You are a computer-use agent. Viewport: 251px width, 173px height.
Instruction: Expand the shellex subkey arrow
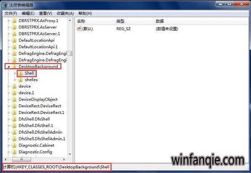click(x=15, y=80)
